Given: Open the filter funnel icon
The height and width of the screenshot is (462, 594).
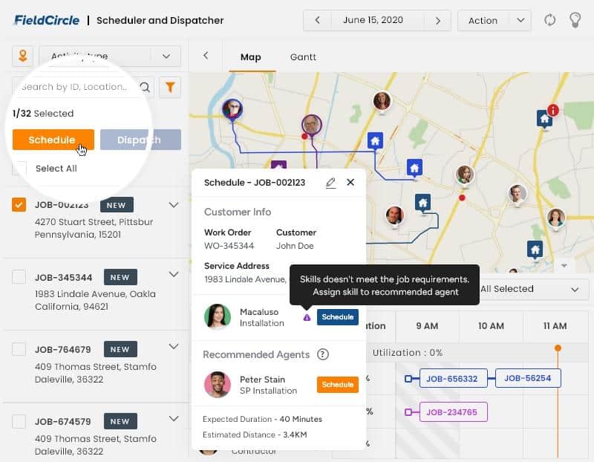Looking at the screenshot, I should (170, 87).
